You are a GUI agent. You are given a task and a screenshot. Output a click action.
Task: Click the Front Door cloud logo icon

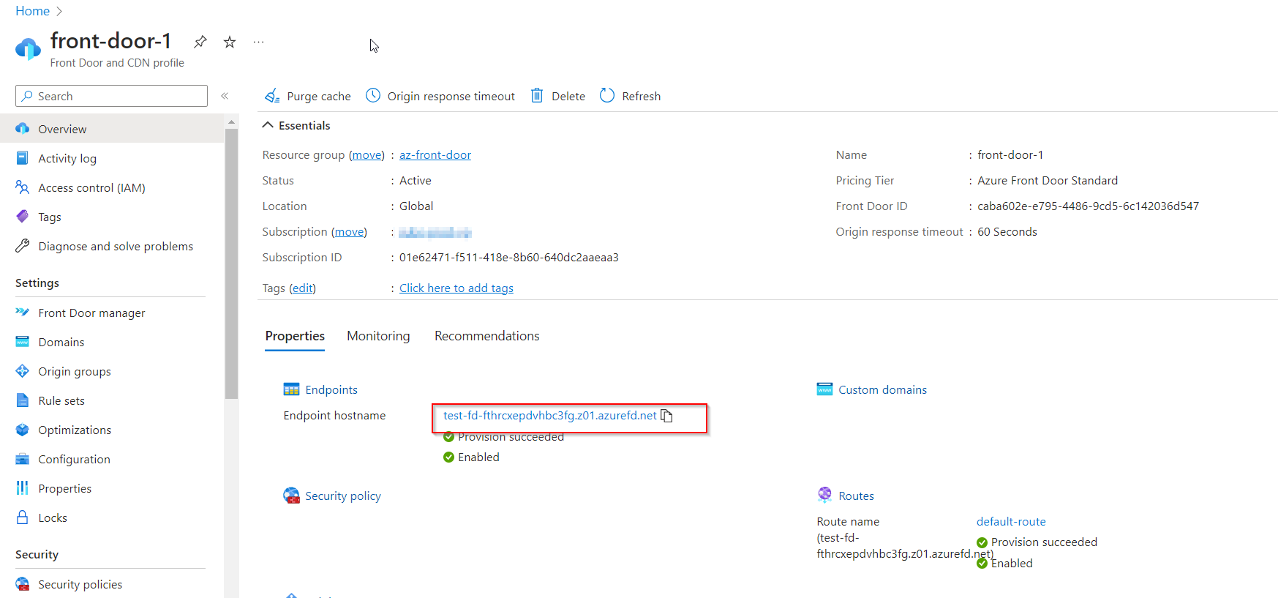point(28,49)
